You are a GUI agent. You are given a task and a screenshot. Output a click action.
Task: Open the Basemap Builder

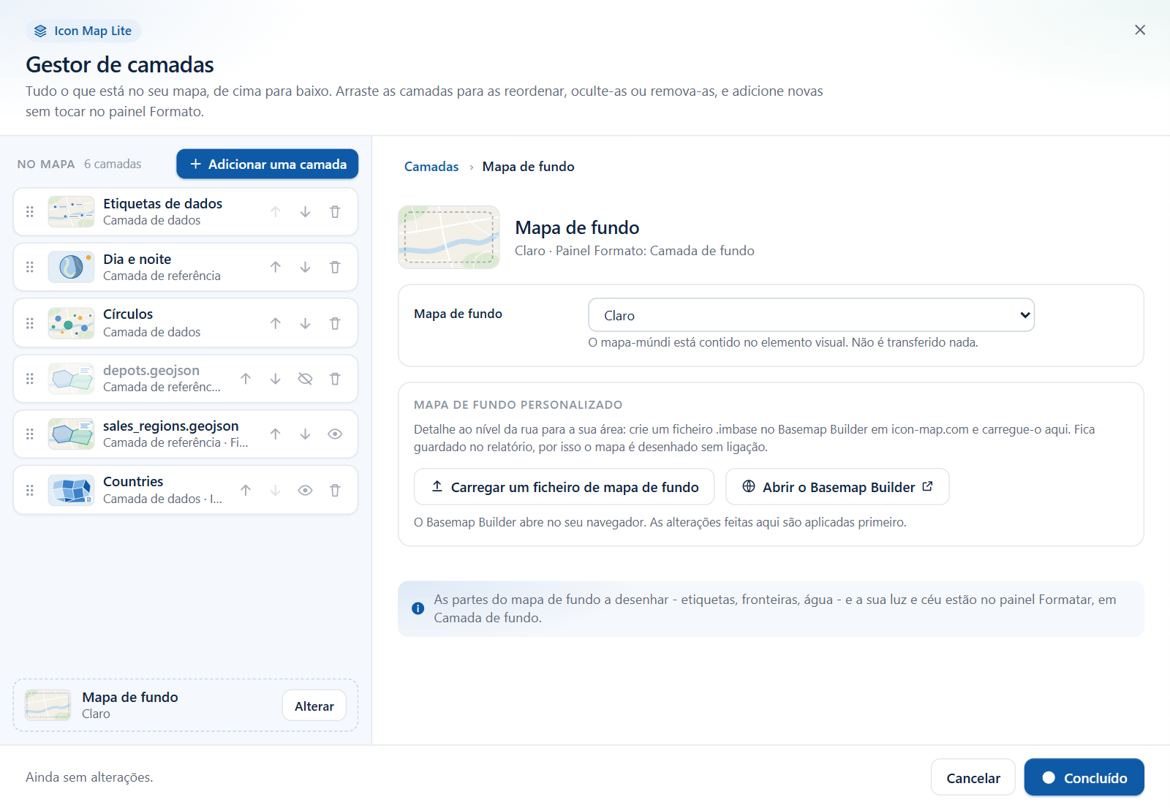(837, 487)
